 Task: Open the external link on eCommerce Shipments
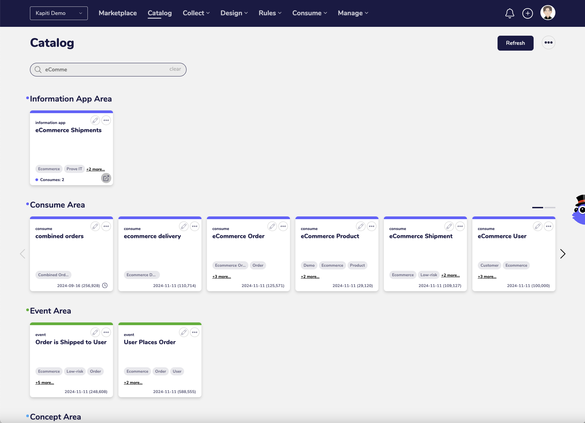(x=106, y=178)
